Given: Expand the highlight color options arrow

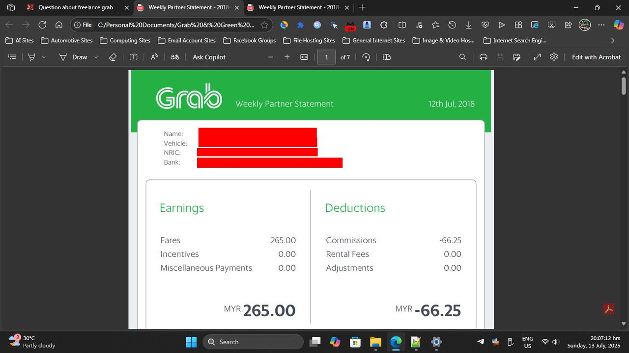Looking at the screenshot, I should click(x=44, y=57).
